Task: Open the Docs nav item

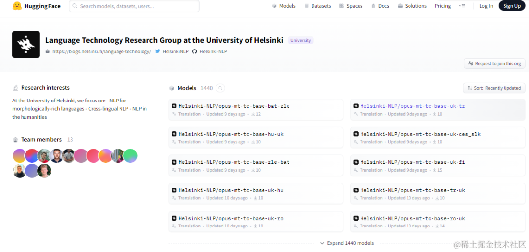Action: click(x=380, y=6)
